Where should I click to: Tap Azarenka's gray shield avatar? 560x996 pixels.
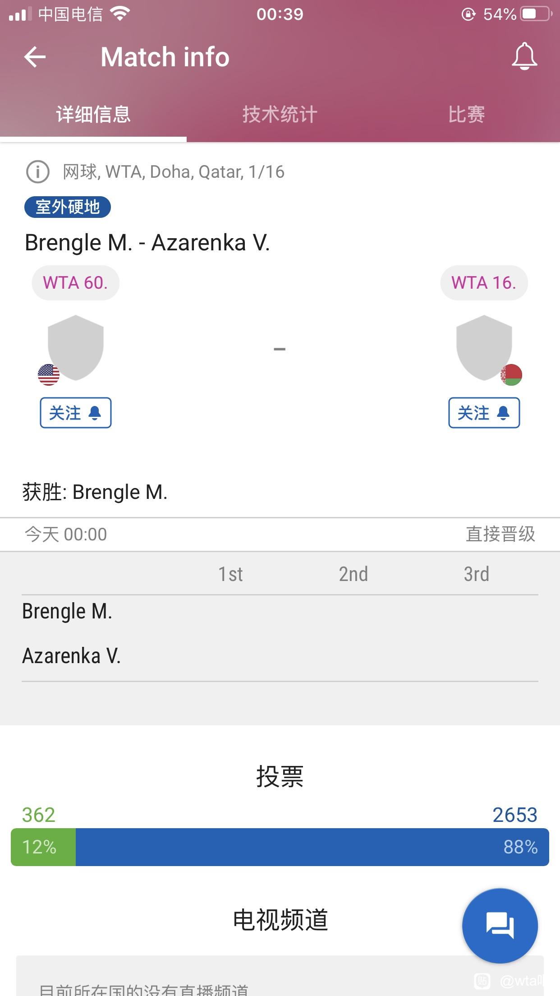click(484, 347)
